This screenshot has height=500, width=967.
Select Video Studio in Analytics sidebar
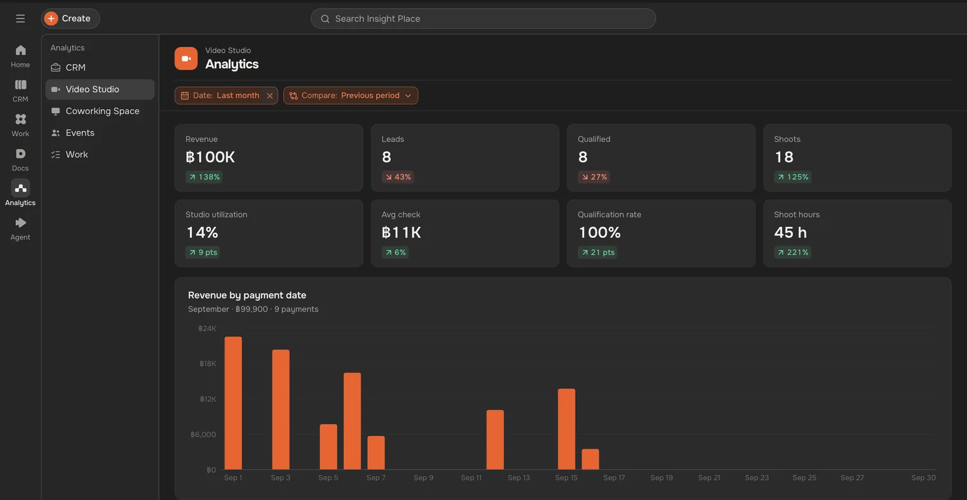point(100,90)
